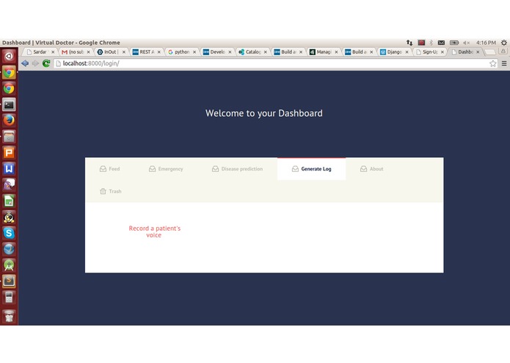Open the Disease prediction tab
Image resolution: width=510 pixels, height=363 pixels.
[238, 168]
